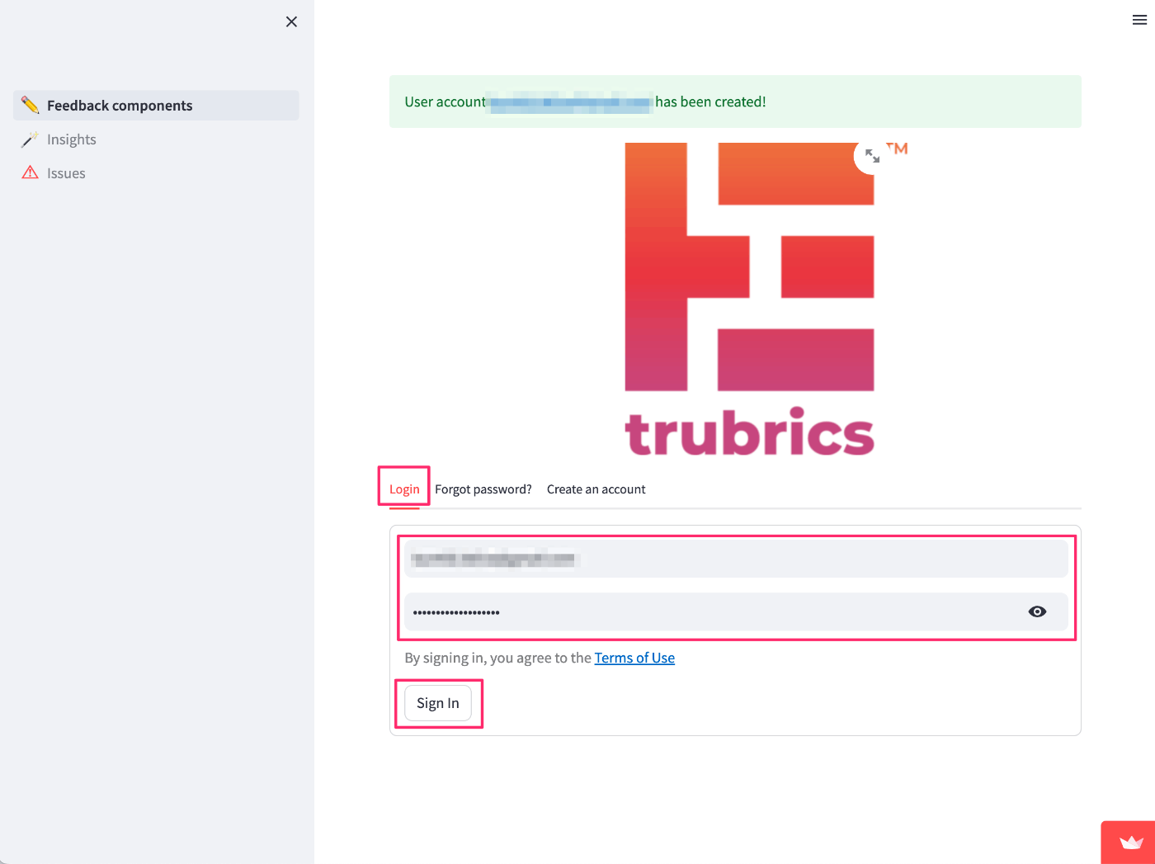This screenshot has height=864, width=1155.
Task: Open Feedback components page in sidebar
Action: coord(156,106)
